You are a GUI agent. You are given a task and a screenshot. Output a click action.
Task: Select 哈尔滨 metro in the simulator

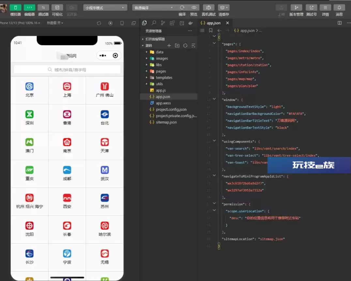pos(105,229)
